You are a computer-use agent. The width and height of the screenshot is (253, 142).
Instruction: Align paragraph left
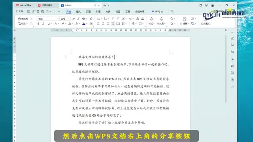(98, 24)
